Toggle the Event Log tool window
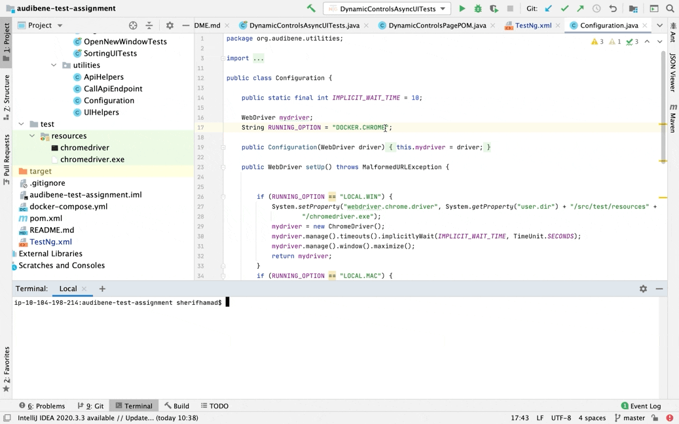This screenshot has height=424, width=679. [x=641, y=406]
